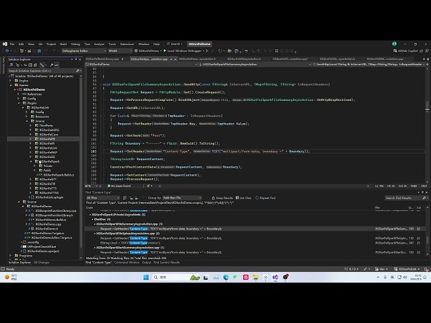The image size is (431, 323).
Task: Collapse XGXunFeiSparkFileUploadAsyncAction.cpp result group
Action: coord(95,234)
